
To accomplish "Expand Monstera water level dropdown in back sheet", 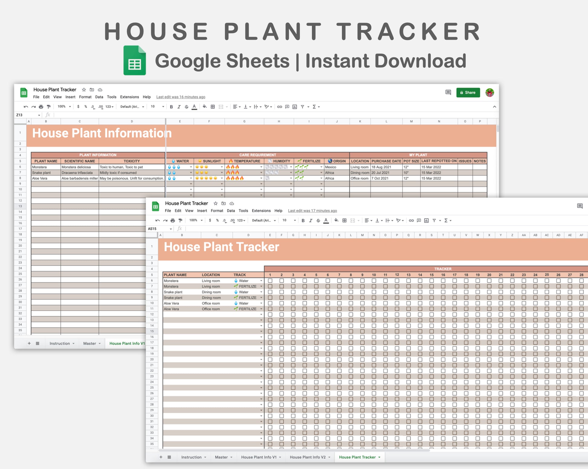I will pyautogui.click(x=191, y=167).
